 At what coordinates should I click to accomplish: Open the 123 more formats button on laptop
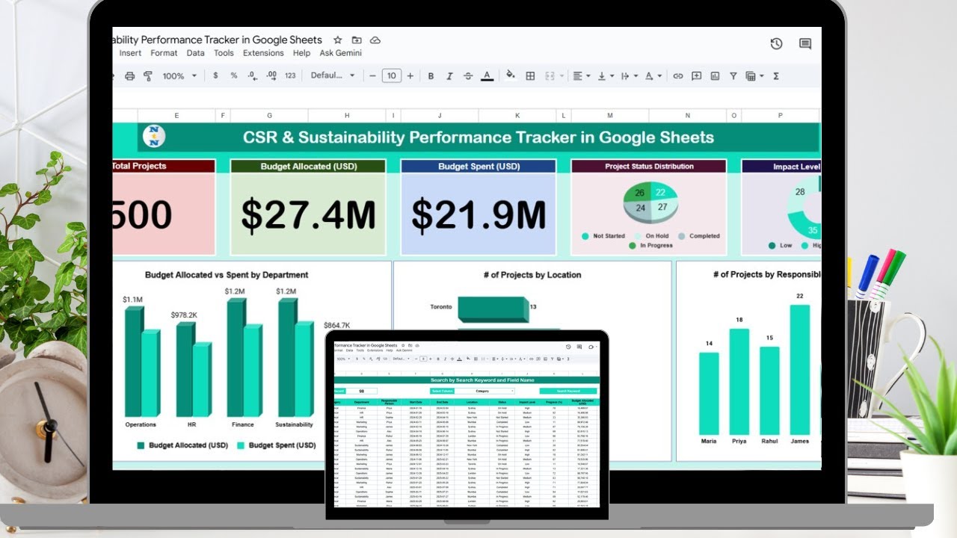pyautogui.click(x=290, y=75)
